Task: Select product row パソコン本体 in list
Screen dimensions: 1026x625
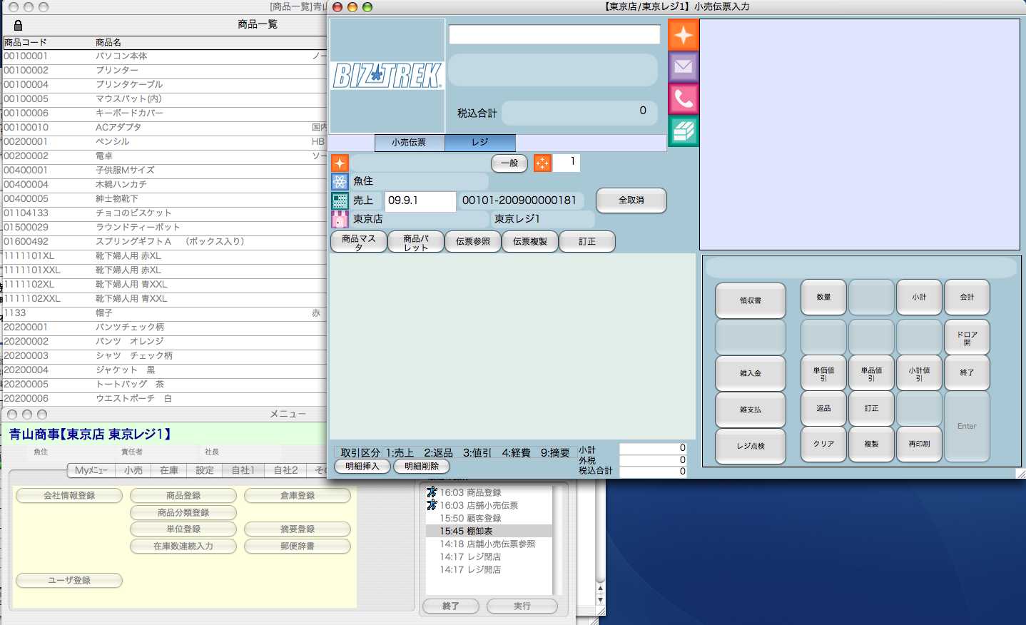Action: click(121, 56)
